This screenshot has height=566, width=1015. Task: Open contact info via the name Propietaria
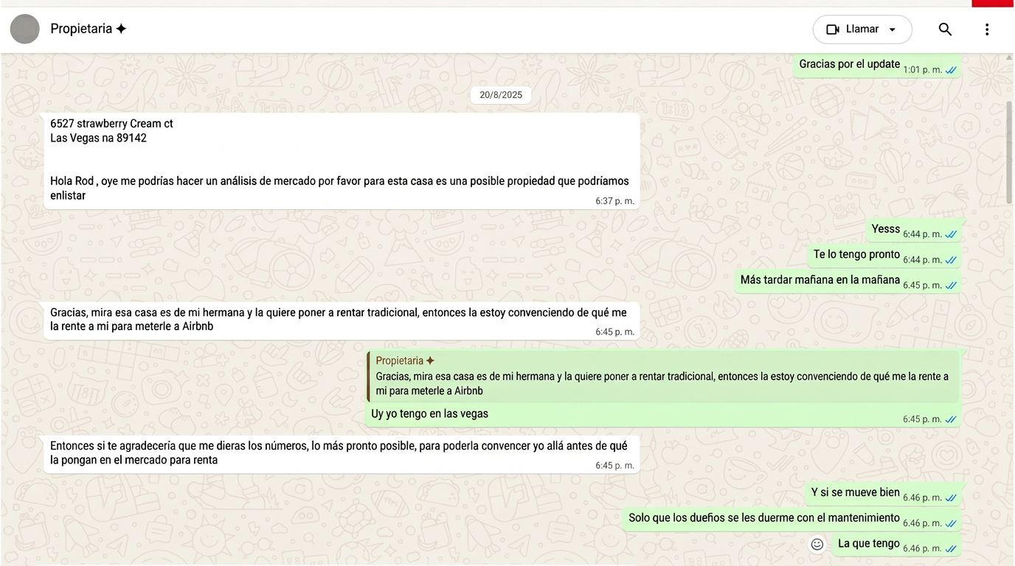[x=83, y=28]
